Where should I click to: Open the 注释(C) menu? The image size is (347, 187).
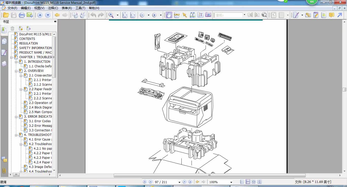(53, 8)
